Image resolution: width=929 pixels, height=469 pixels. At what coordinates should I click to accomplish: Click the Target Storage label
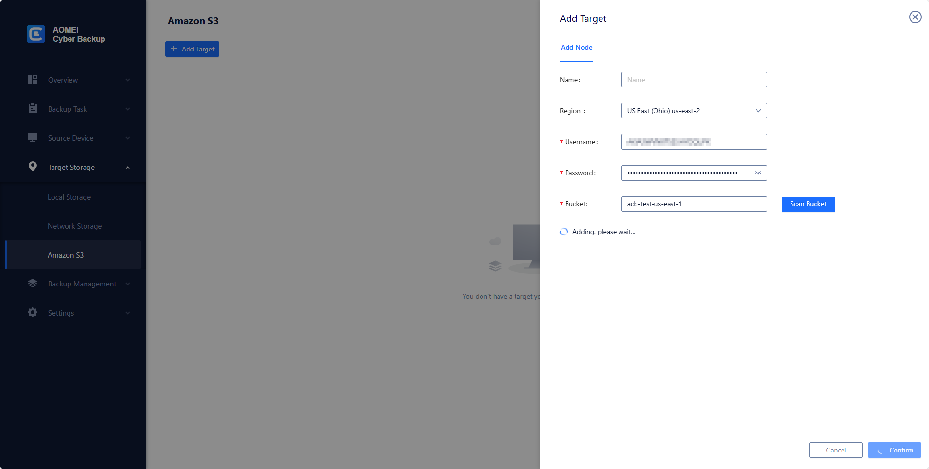71,167
